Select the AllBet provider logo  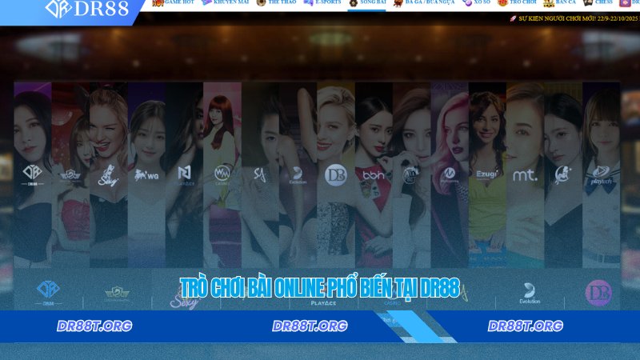[x=410, y=175]
